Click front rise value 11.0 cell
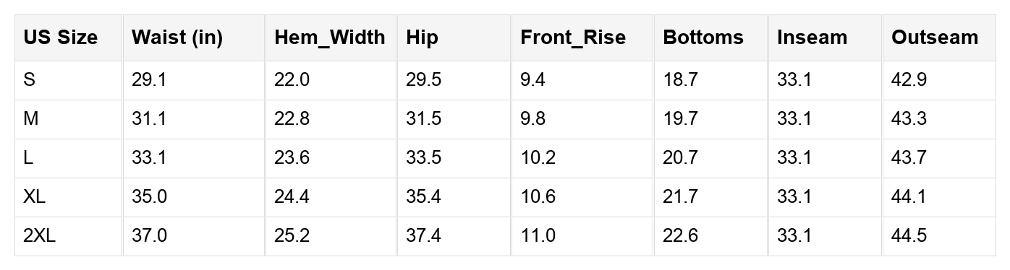This screenshot has width=1010, height=270. tap(582, 236)
